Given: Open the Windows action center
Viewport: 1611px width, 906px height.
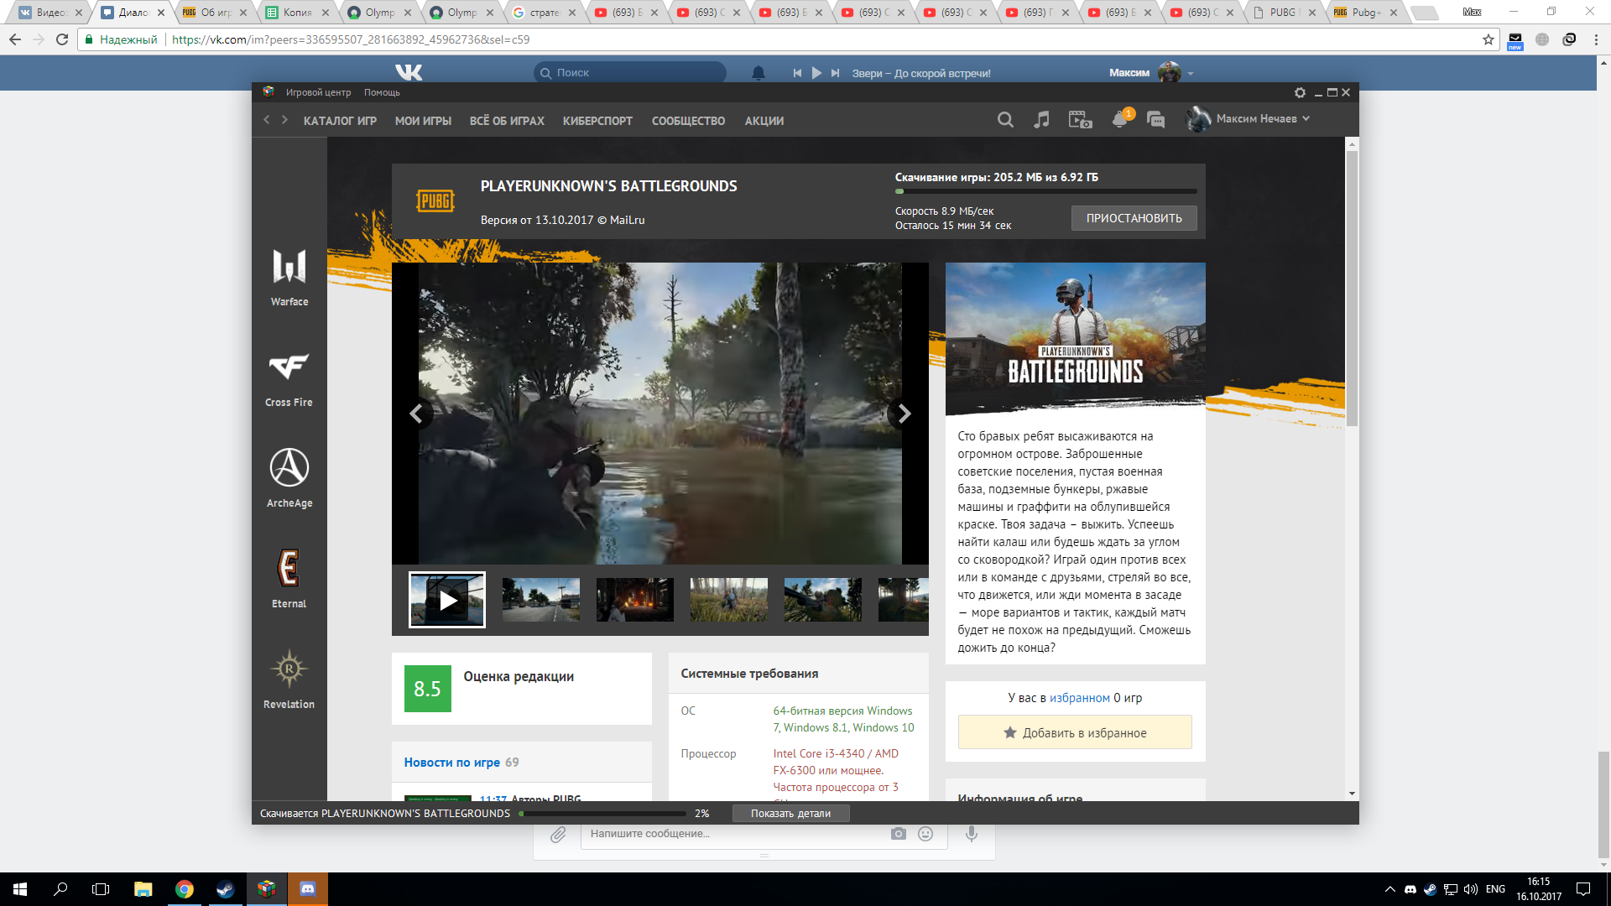Looking at the screenshot, I should (x=1583, y=889).
